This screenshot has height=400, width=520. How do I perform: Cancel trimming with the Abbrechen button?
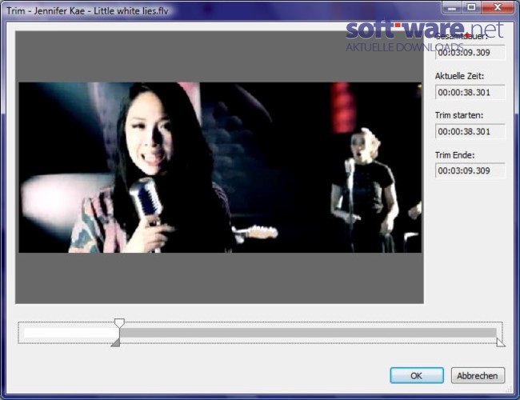[x=478, y=375]
